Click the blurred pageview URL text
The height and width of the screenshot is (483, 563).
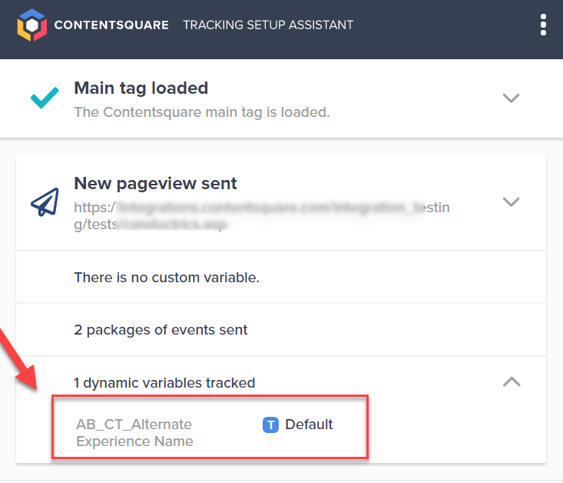[261, 216]
